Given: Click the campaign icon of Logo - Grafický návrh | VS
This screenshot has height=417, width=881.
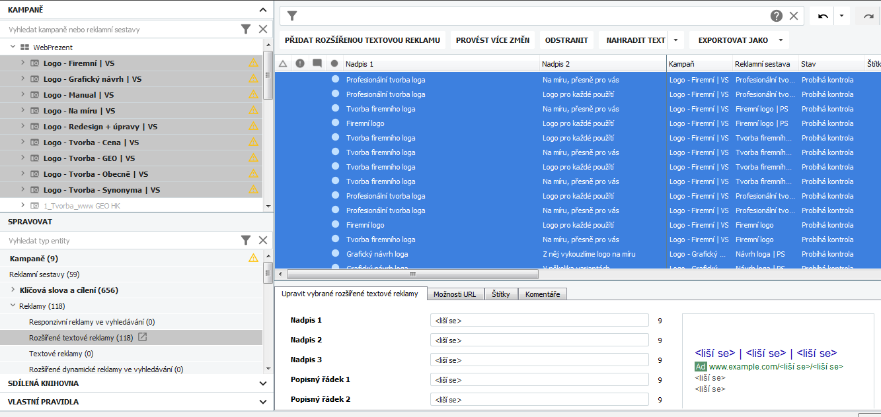Looking at the screenshot, I should click(34, 79).
